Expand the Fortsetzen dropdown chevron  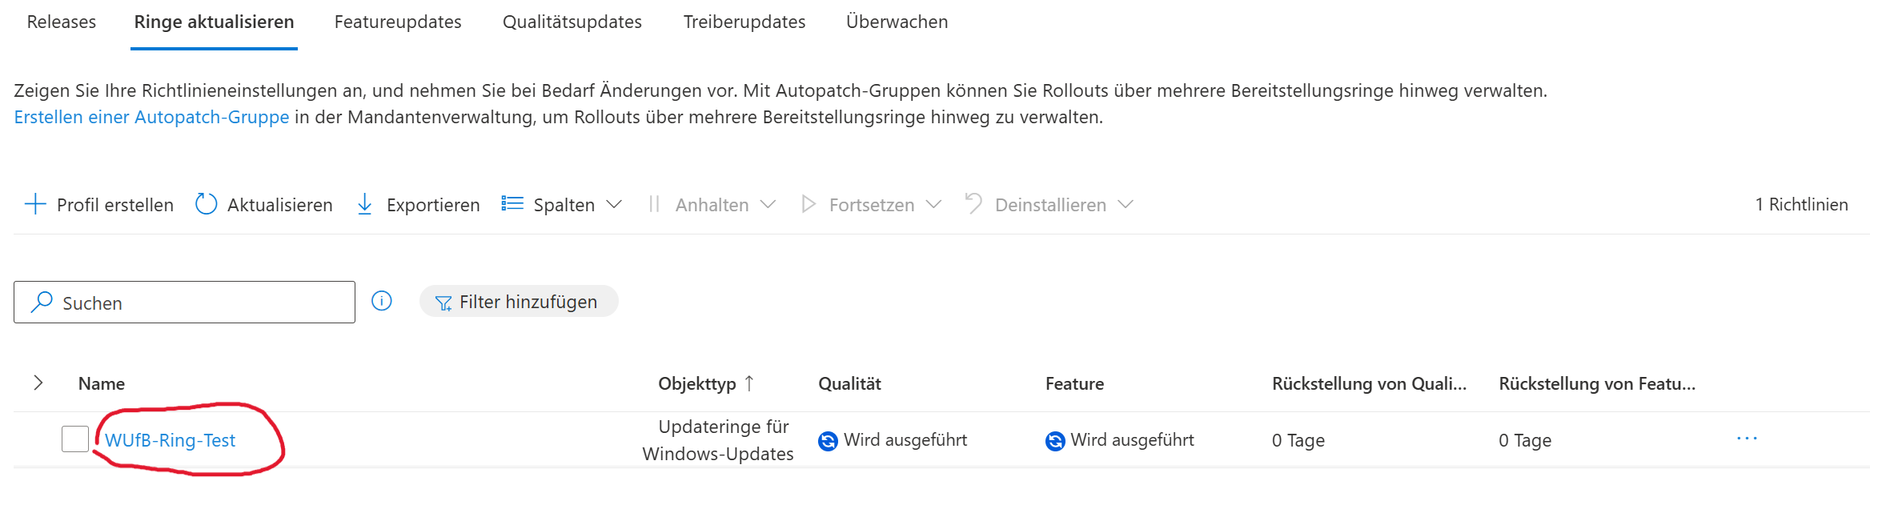coord(933,204)
